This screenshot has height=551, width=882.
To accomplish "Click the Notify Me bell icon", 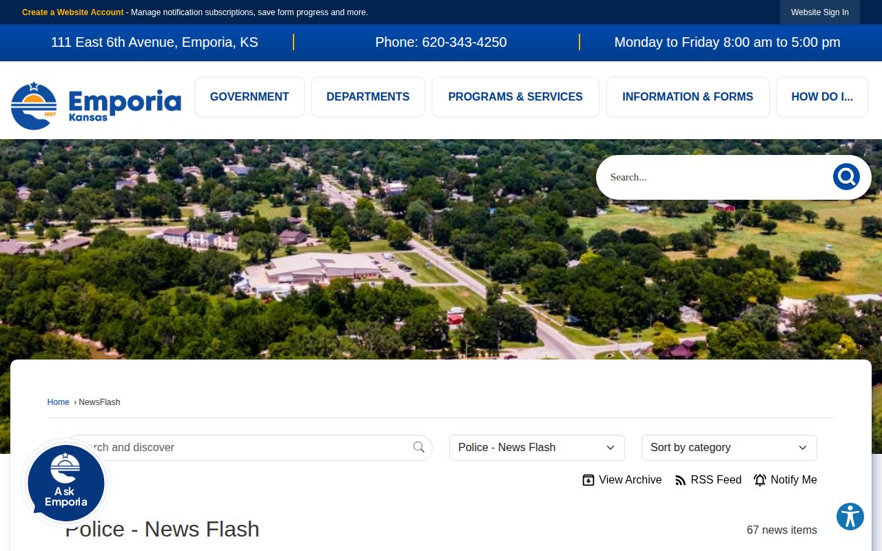I will pyautogui.click(x=760, y=480).
